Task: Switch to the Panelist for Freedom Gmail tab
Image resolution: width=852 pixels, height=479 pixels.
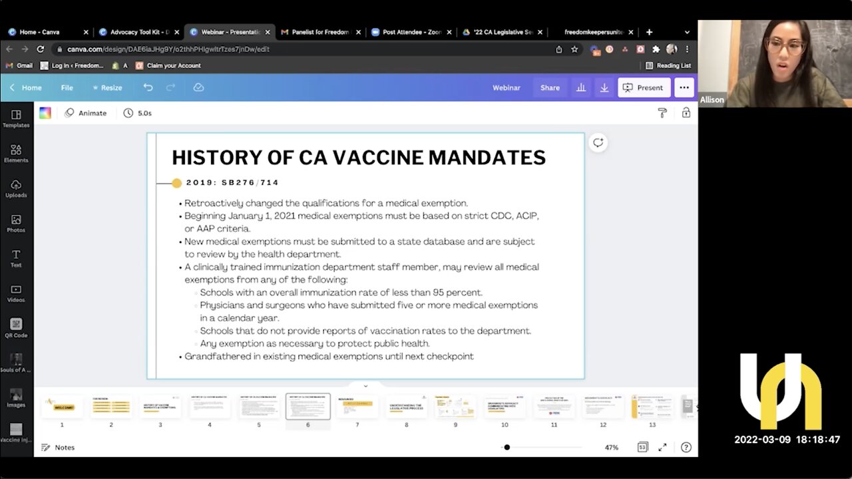Action: click(321, 32)
